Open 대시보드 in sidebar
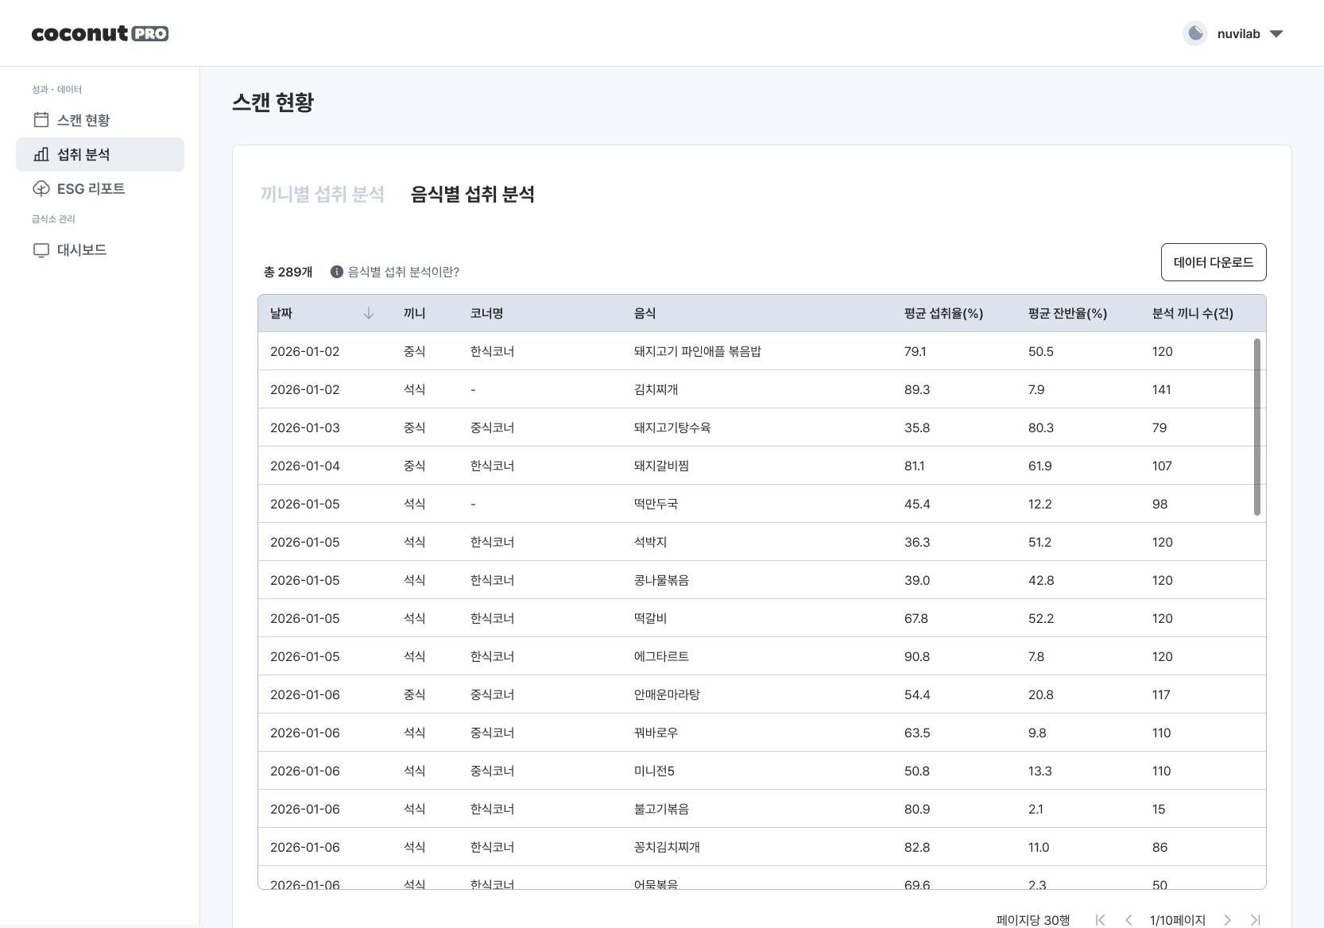 coord(100,249)
